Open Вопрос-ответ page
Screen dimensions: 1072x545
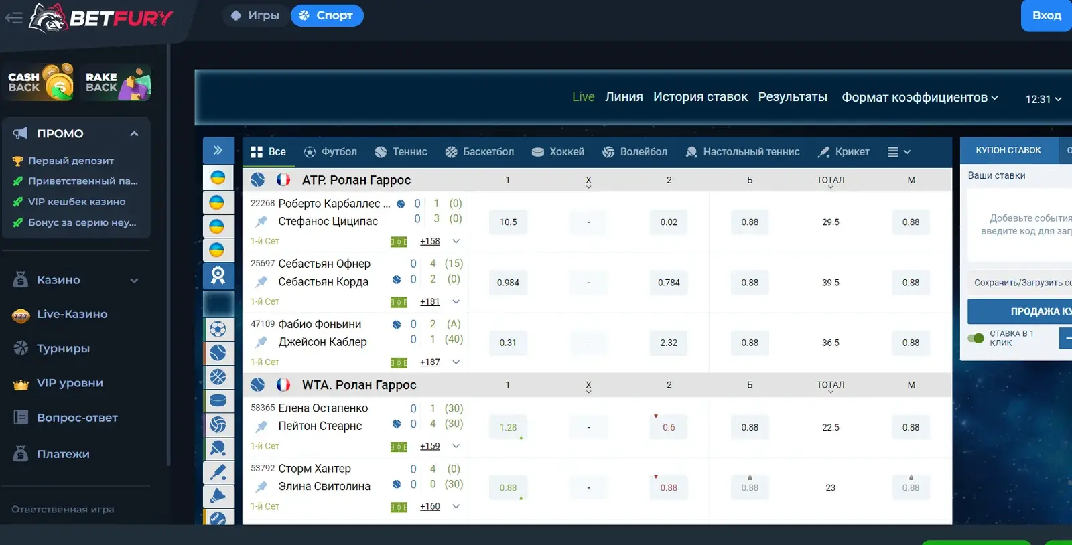pyautogui.click(x=77, y=418)
